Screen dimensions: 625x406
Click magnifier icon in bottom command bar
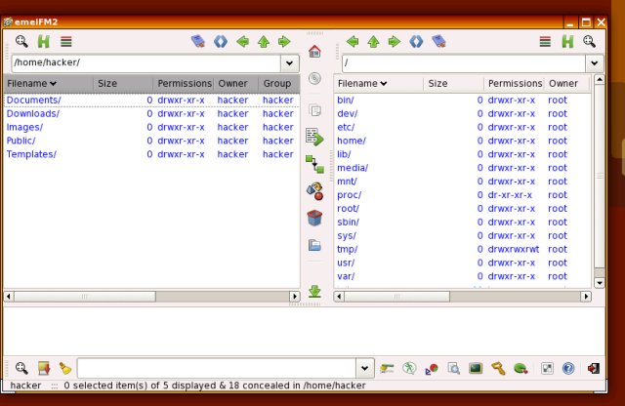[x=21, y=368]
